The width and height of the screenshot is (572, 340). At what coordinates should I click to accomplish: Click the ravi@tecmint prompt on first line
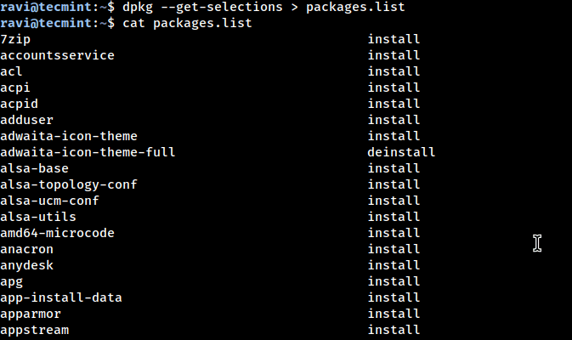pos(45,7)
